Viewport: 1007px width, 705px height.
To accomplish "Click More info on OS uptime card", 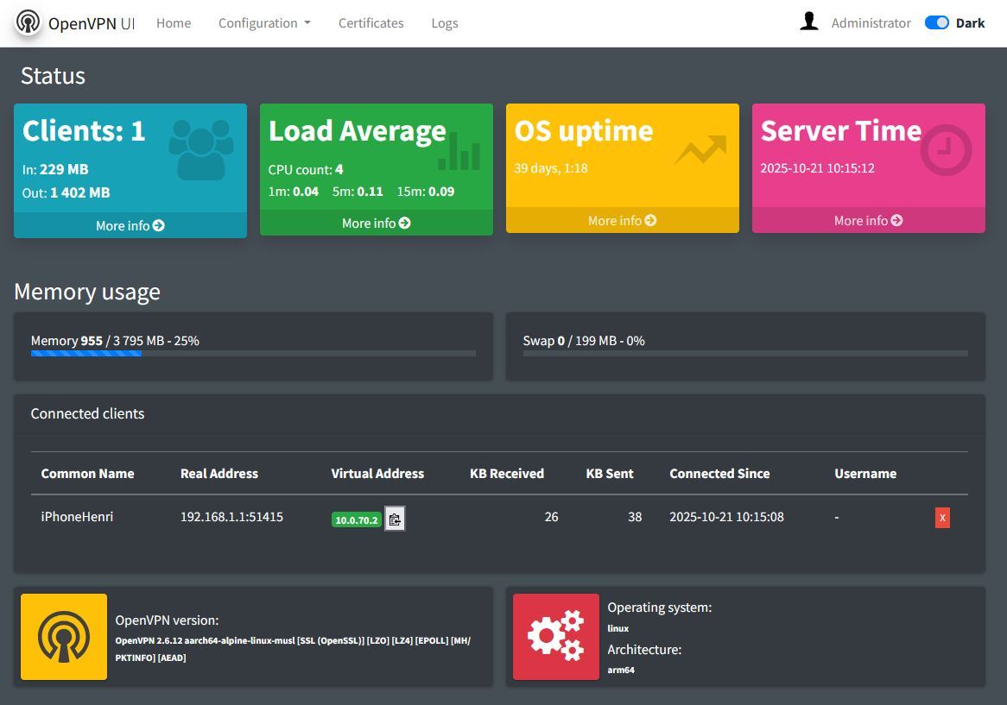I will click(x=623, y=220).
